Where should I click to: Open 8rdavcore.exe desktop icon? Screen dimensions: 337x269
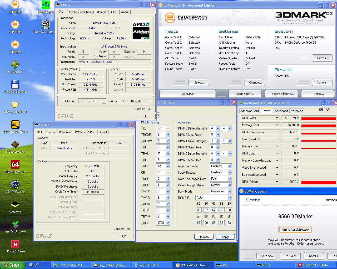point(15,147)
